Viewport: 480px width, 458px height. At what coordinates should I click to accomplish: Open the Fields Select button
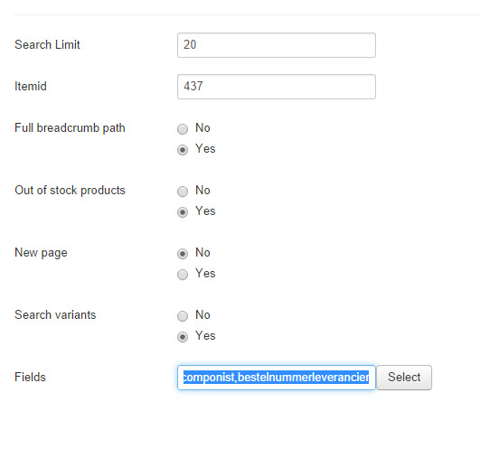tap(404, 378)
